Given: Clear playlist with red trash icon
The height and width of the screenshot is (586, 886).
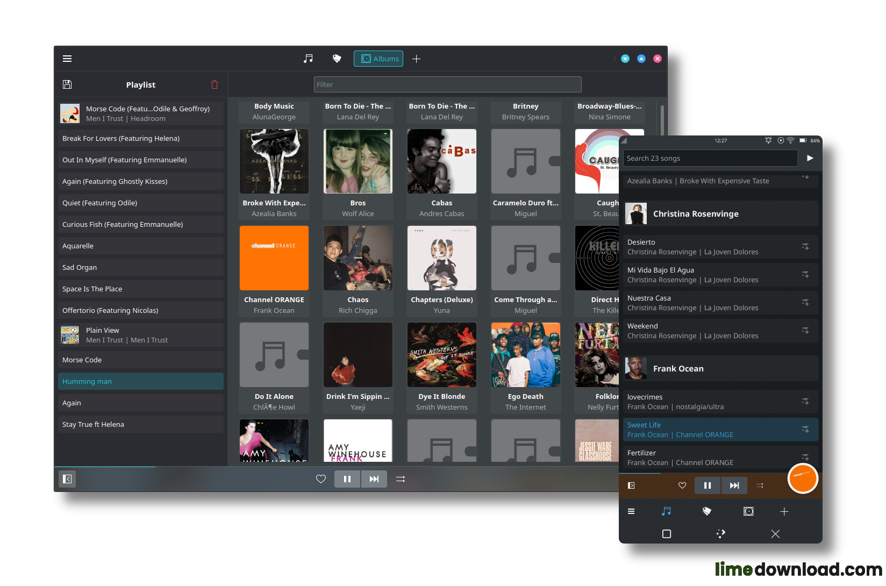Looking at the screenshot, I should coord(215,84).
